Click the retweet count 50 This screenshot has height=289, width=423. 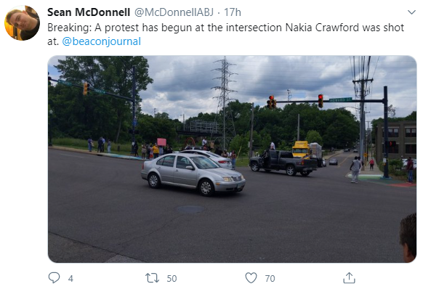[172, 279]
